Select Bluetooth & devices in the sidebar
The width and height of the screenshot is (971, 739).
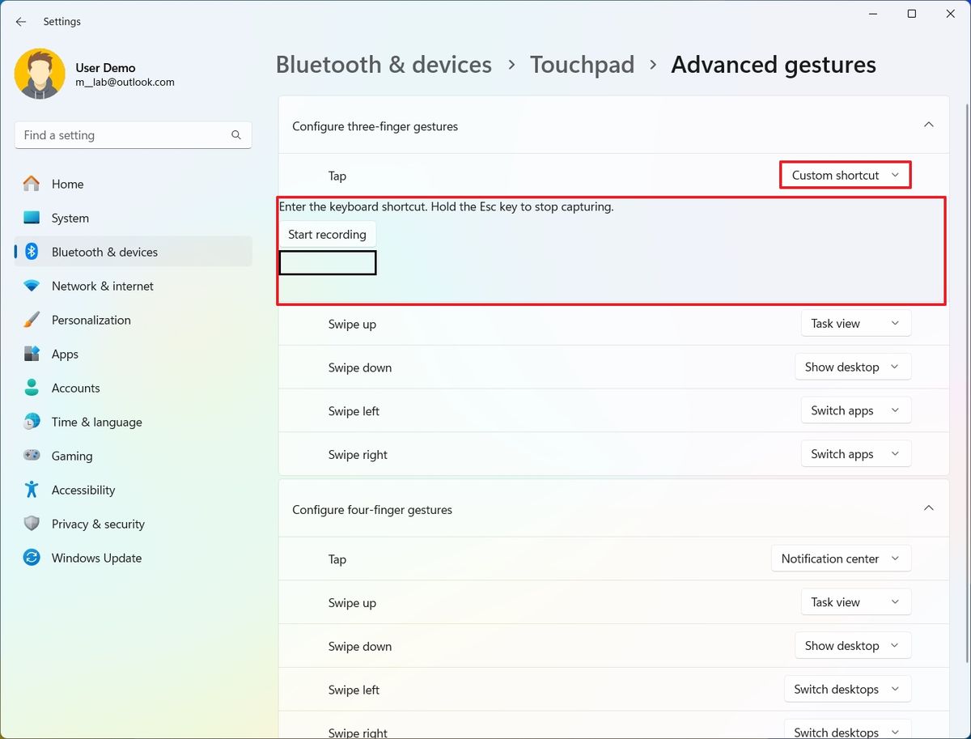pyautogui.click(x=105, y=252)
